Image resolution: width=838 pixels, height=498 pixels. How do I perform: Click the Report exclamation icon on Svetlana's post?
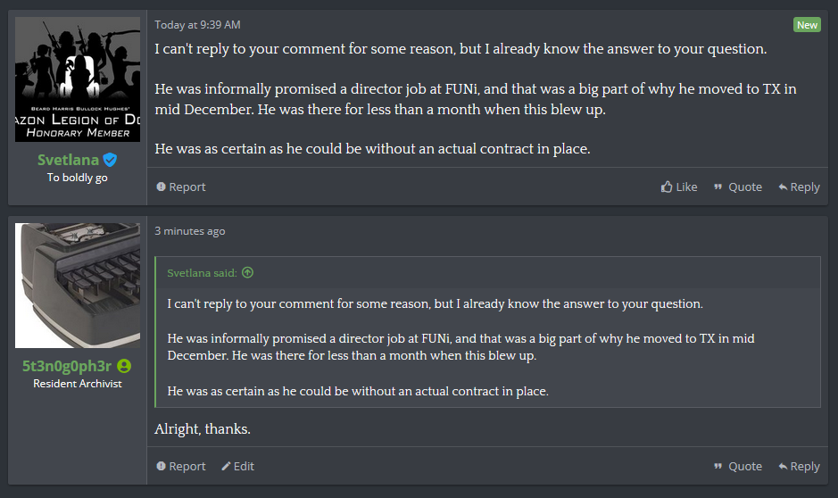tap(161, 187)
